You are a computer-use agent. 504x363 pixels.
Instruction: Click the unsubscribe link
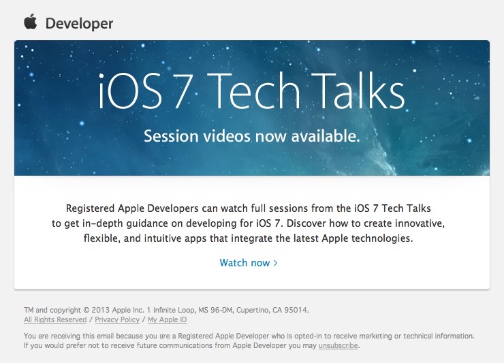click(x=338, y=345)
